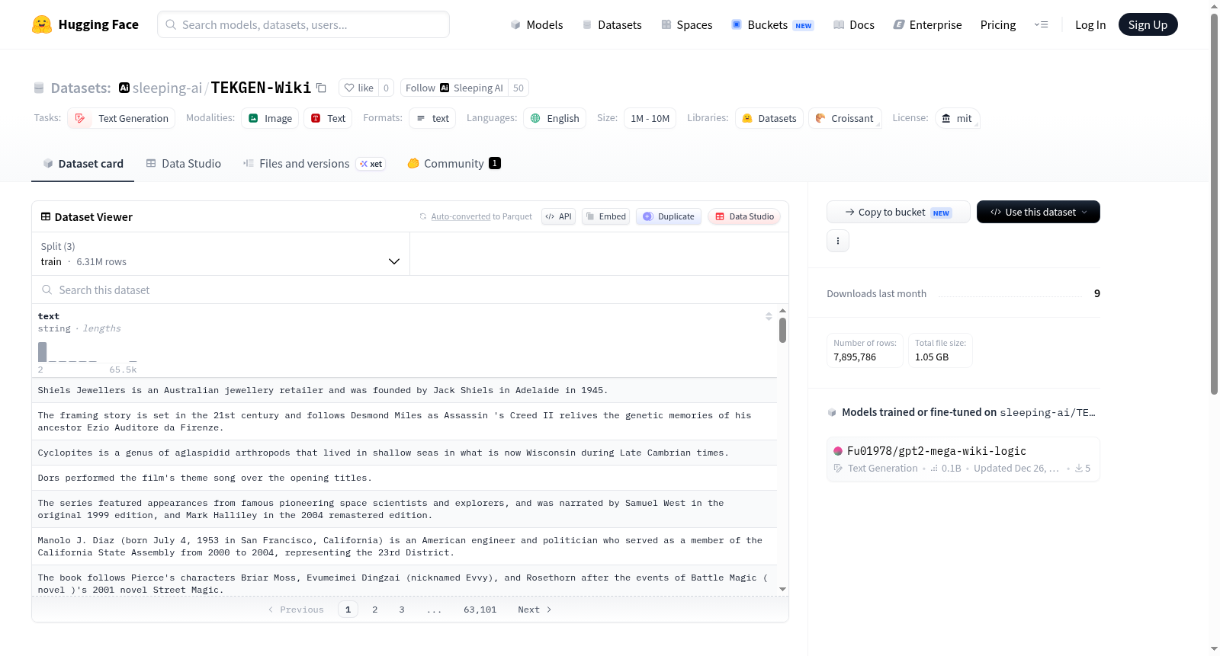1220x656 pixels.
Task: Expand the Split train dropdown
Action: pos(221,254)
